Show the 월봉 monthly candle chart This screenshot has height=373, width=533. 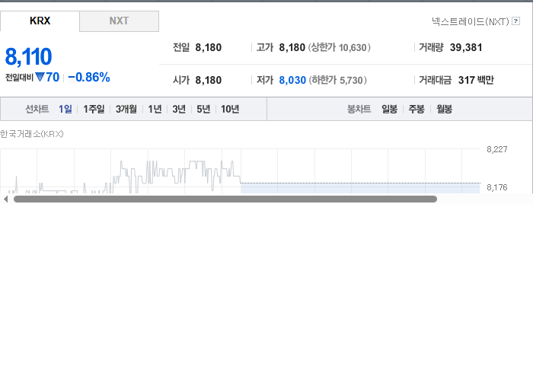(x=444, y=109)
